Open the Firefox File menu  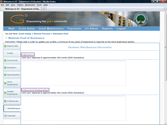point(2,5)
